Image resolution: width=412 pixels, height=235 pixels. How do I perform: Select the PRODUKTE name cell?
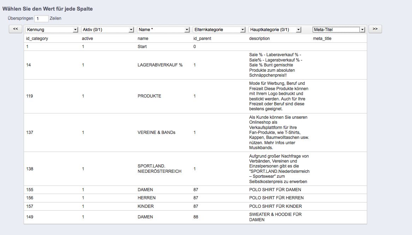click(x=149, y=96)
